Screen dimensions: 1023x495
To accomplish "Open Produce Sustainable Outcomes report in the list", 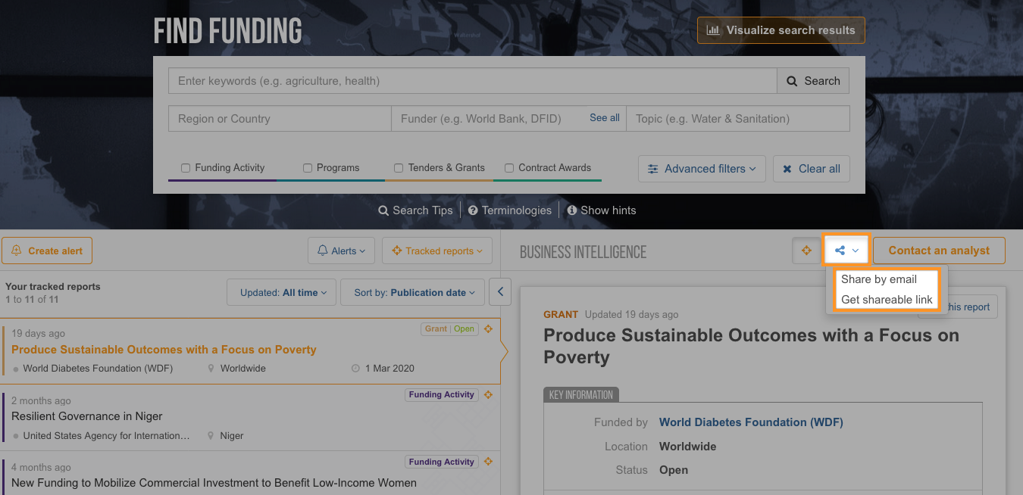I will tap(164, 350).
